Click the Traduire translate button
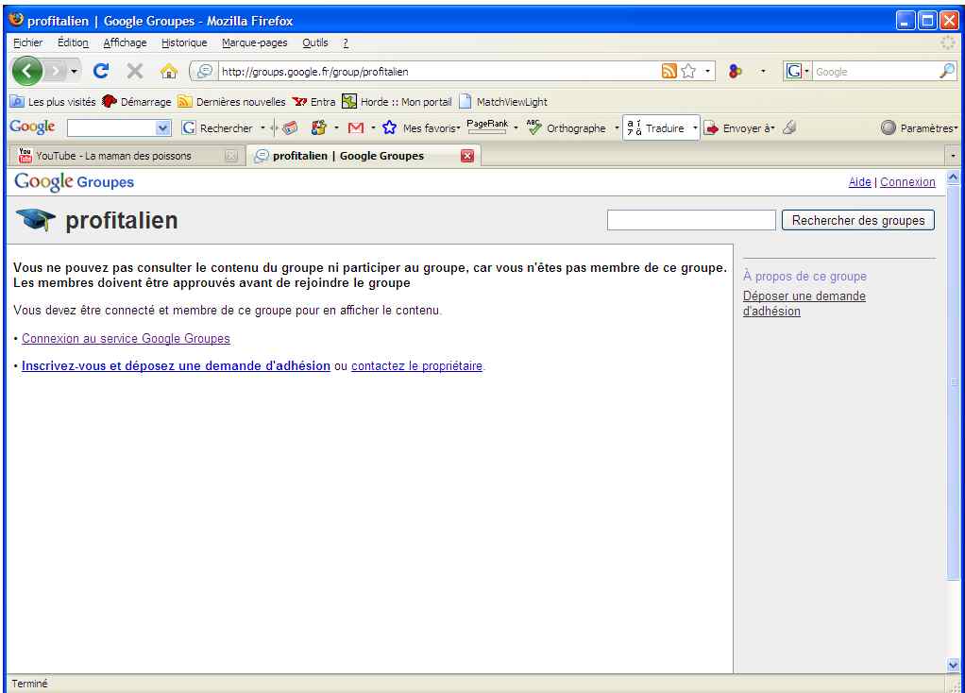Screen dimensions: 965x693 point(656,128)
